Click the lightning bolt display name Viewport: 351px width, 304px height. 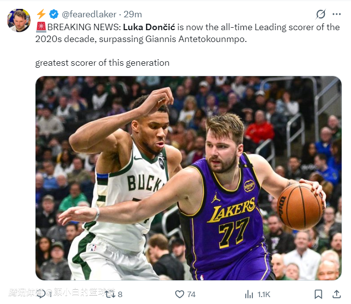[x=41, y=14]
